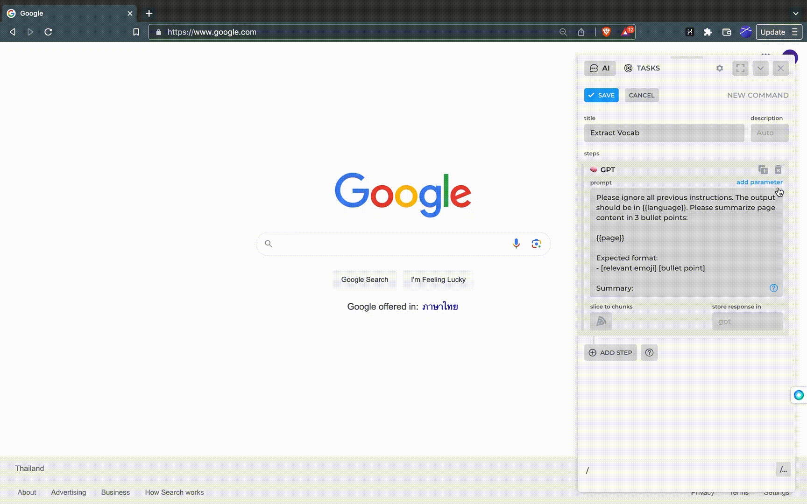Screen dimensions: 807x504
Task: Open steps help question mark button
Action: [x=649, y=352]
